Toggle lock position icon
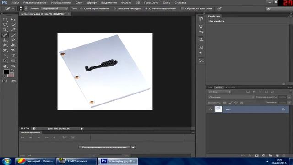Viewport: 293px width, 165px height. point(236,103)
